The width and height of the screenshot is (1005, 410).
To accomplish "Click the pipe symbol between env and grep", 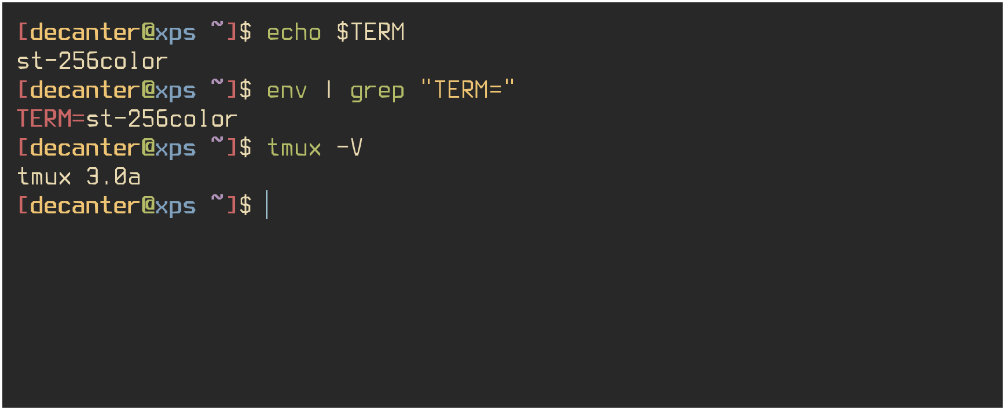I will point(329,90).
